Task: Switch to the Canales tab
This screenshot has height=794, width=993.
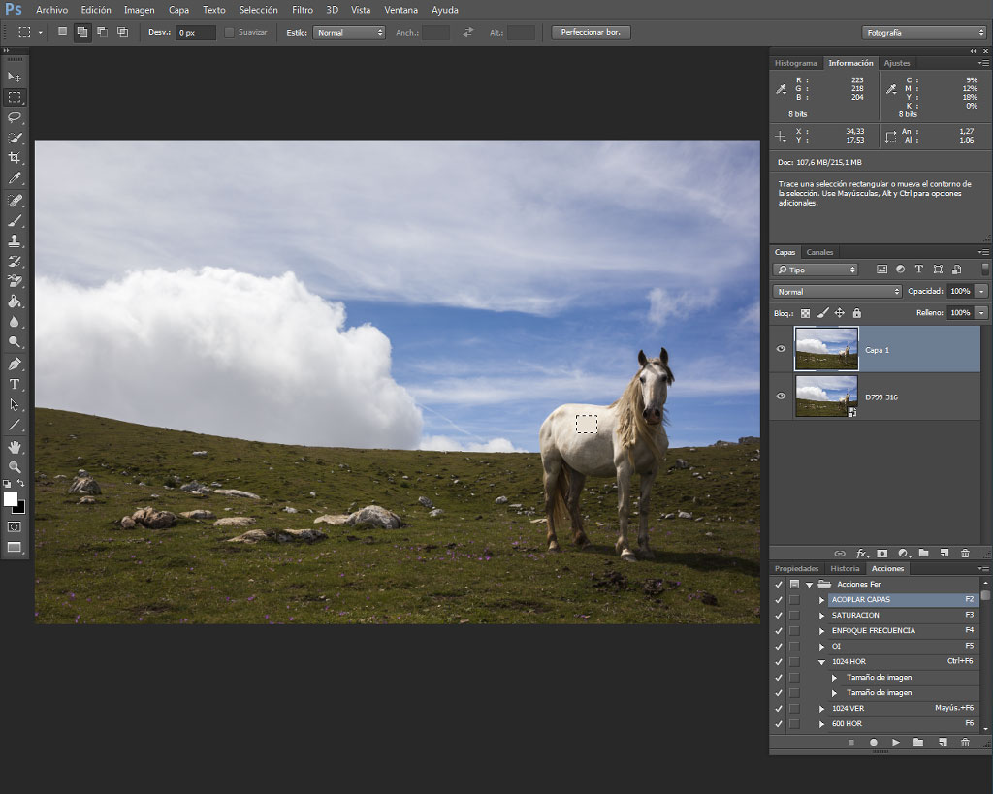Action: pyautogui.click(x=819, y=252)
